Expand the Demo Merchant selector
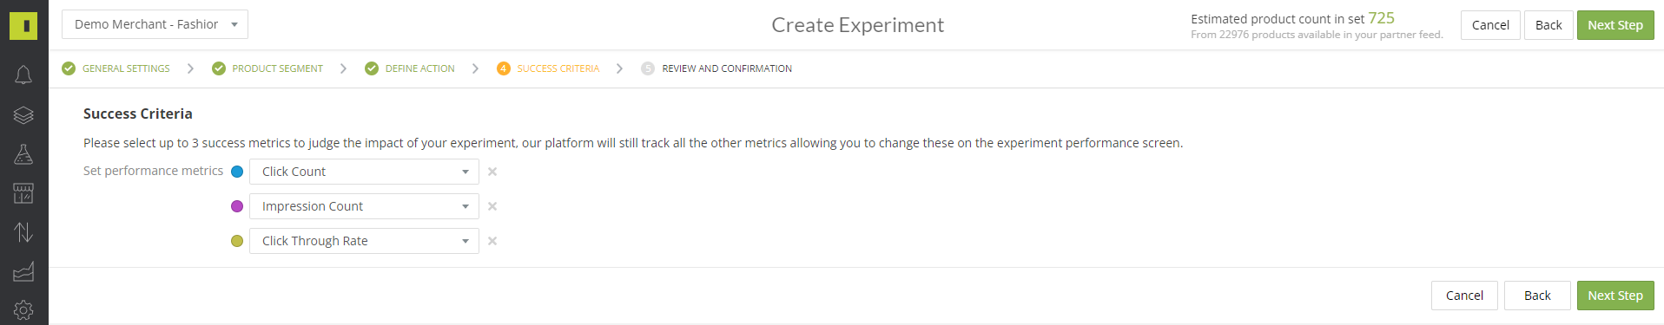Viewport: 1664px width, 325px height. (155, 24)
